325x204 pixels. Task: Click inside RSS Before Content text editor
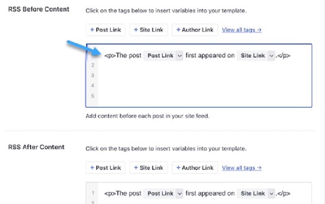(203, 81)
